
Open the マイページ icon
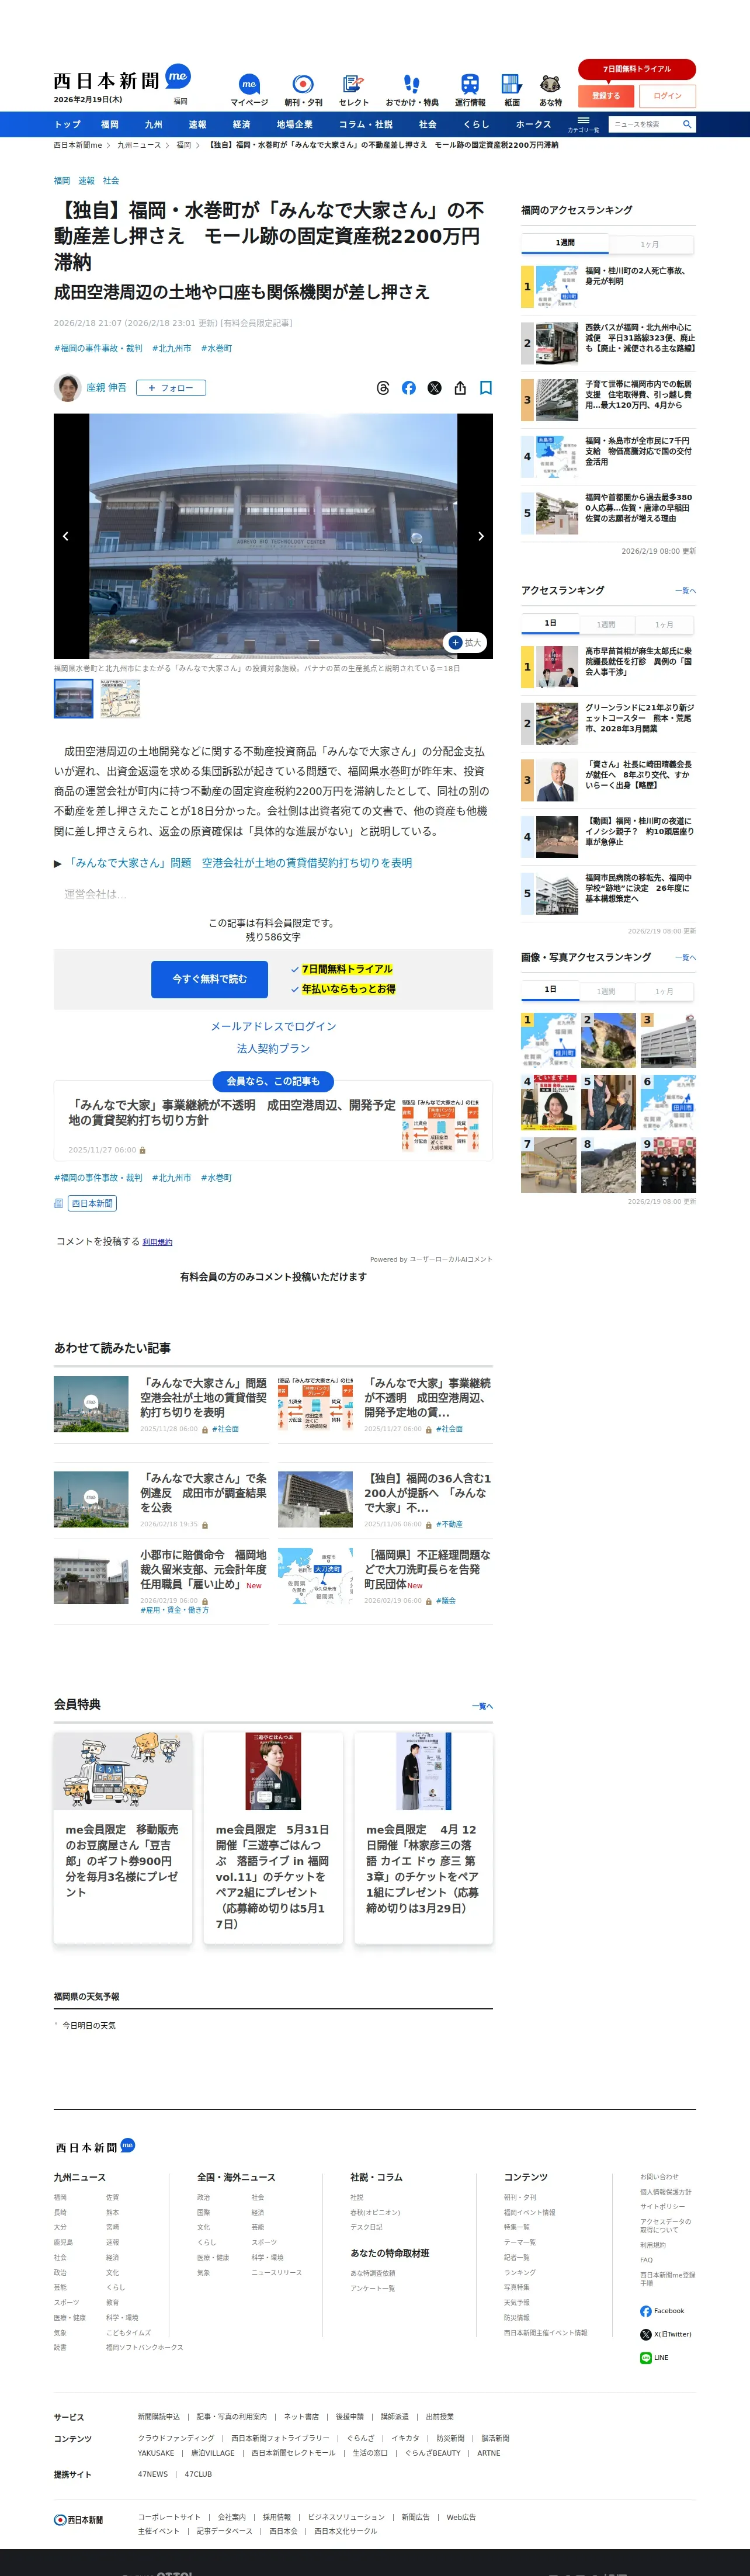tap(249, 89)
